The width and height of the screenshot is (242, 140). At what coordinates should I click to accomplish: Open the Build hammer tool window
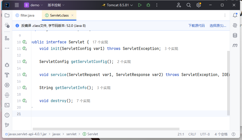(x=7, y=75)
